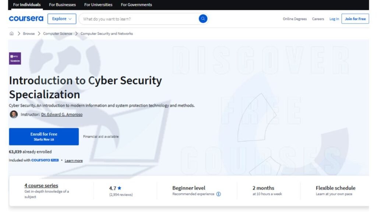
Task: Open the NYU Tandon logo
Action: coord(15,59)
